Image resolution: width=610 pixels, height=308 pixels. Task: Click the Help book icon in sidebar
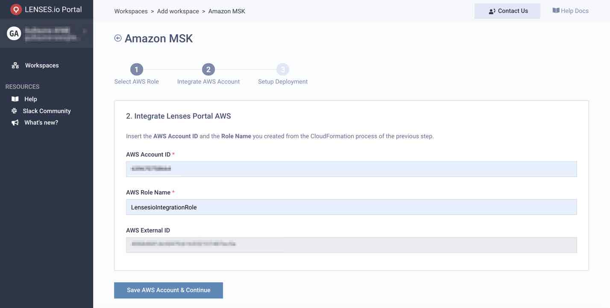pos(15,99)
